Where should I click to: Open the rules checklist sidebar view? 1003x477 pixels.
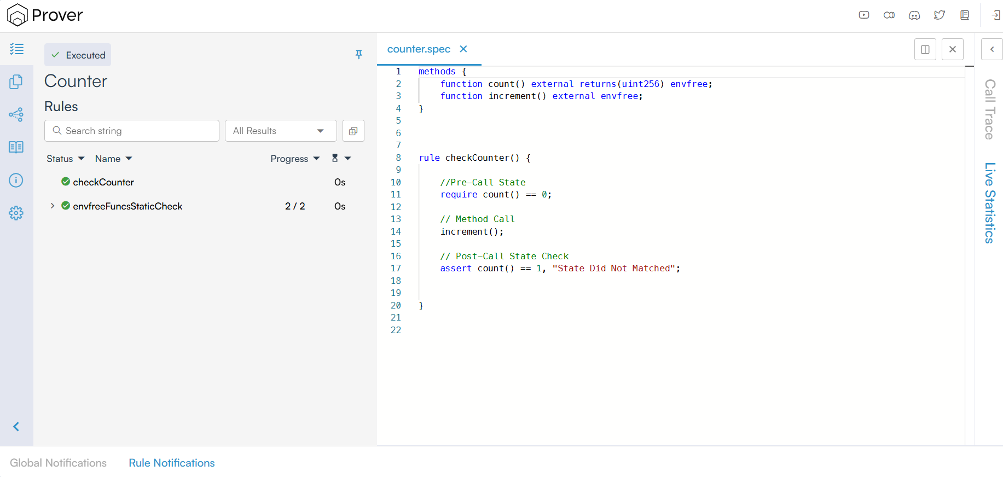(x=16, y=49)
